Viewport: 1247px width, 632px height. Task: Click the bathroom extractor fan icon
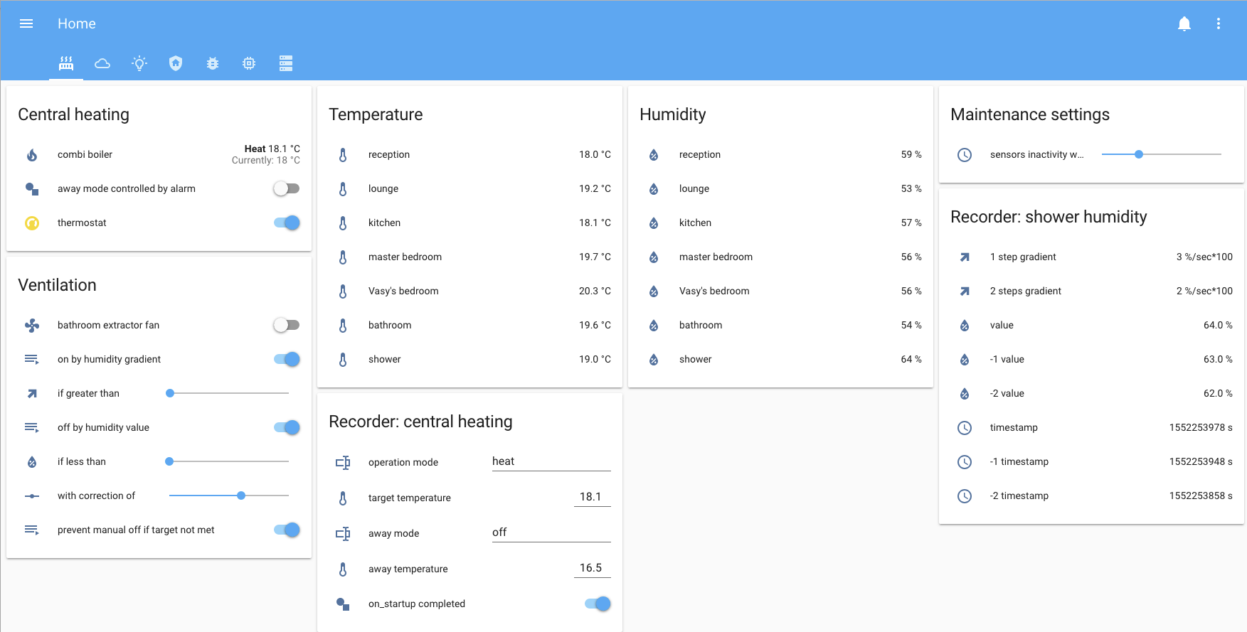(31, 325)
